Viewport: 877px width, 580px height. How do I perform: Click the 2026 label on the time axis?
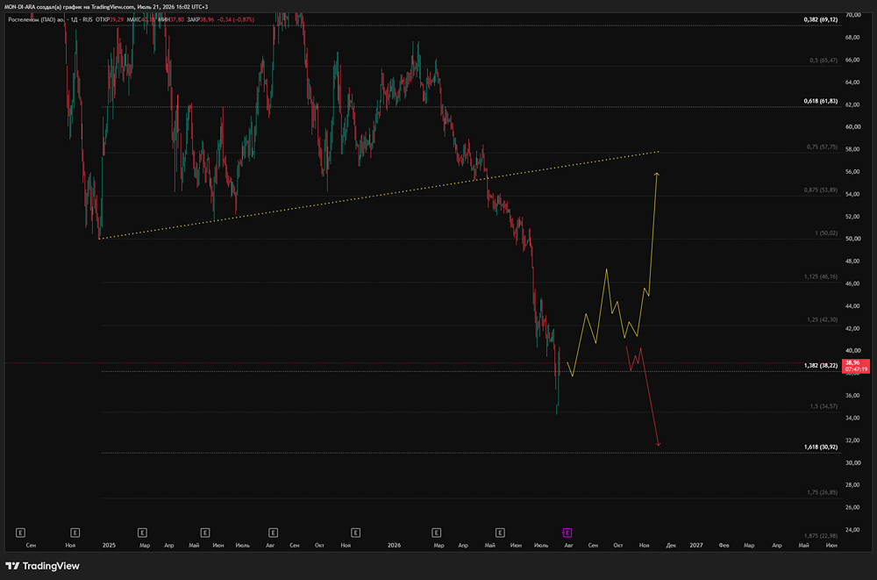coord(395,545)
